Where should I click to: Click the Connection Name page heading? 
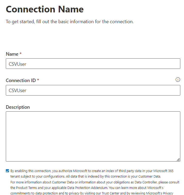(x=45, y=9)
